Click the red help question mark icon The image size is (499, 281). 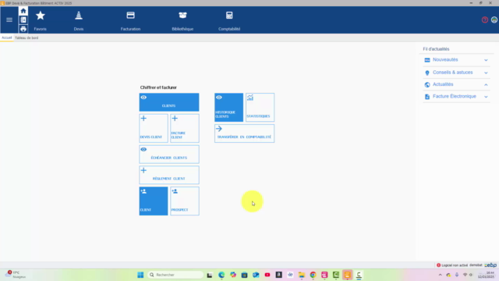(x=485, y=20)
